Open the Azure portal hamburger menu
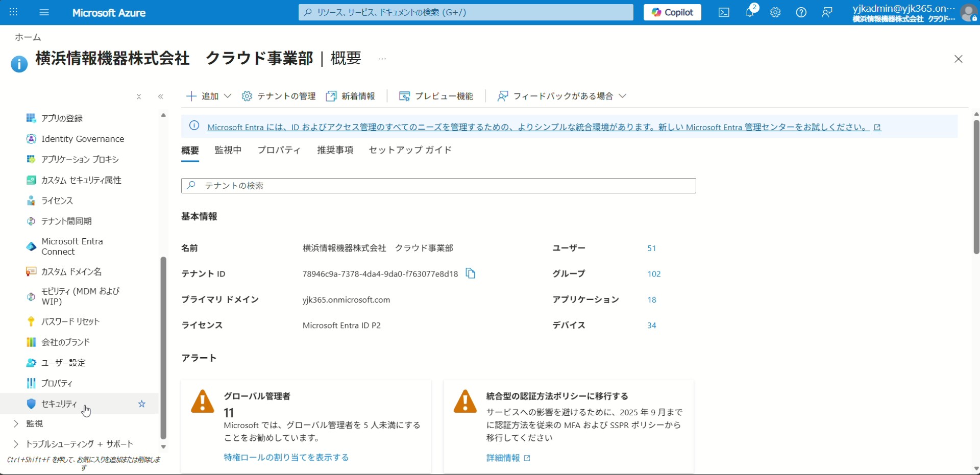The height and width of the screenshot is (475, 980). (44, 13)
